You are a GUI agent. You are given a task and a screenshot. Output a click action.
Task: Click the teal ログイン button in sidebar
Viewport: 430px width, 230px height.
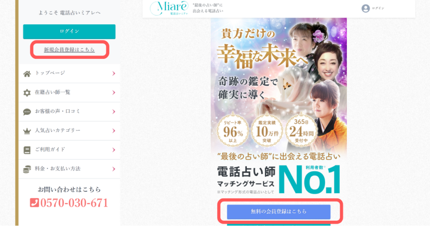(x=69, y=32)
